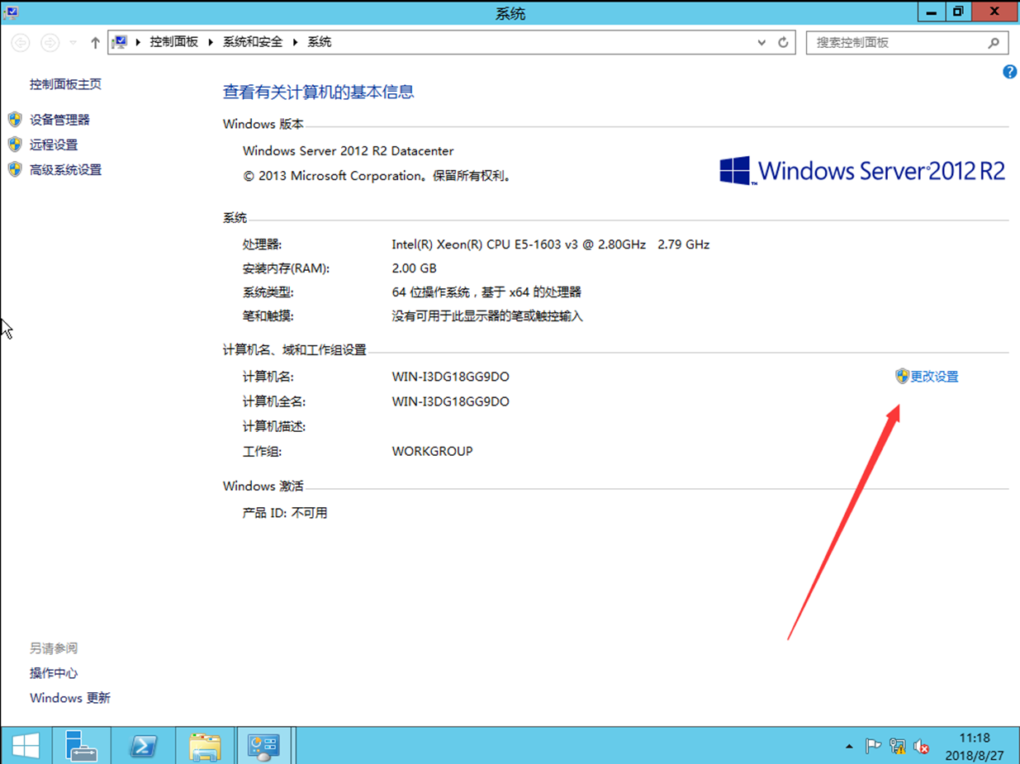Open the Windows Start button

coord(26,746)
